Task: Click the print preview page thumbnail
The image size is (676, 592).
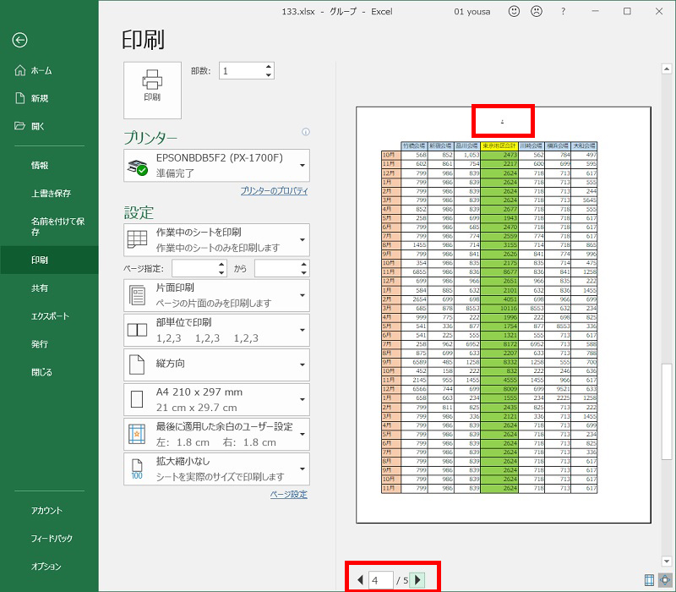Action: [x=504, y=315]
